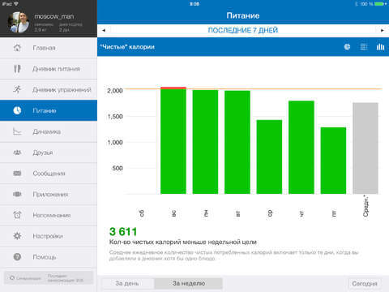Image resolution: width=389 pixels, height=292 pixels.
Task: Open the ПОСЛЕДНИЕ 7 ДНЕЙ period selector
Action: [x=243, y=30]
